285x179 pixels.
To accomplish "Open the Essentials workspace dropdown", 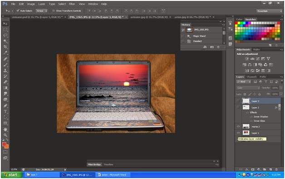I will [x=269, y=11].
